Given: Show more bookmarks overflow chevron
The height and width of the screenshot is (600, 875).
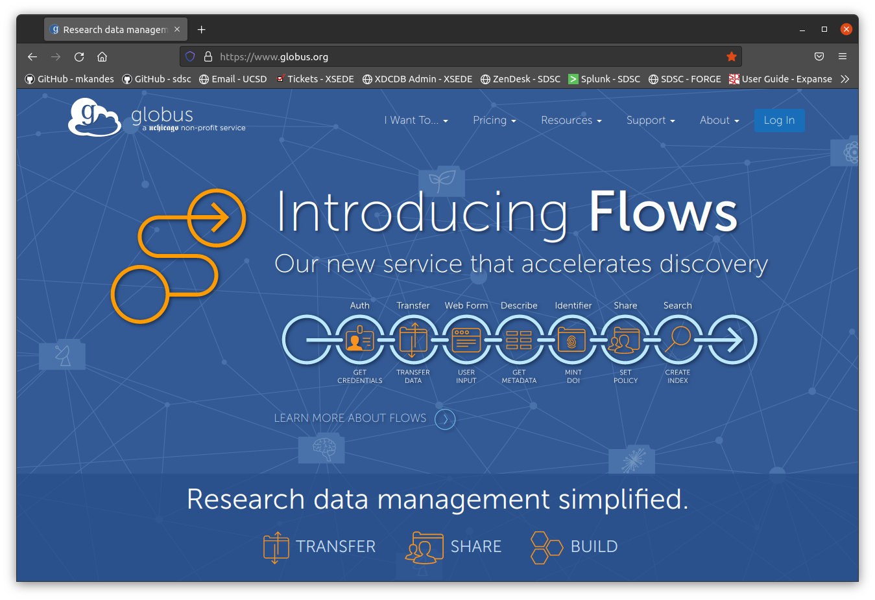Looking at the screenshot, I should pyautogui.click(x=845, y=79).
